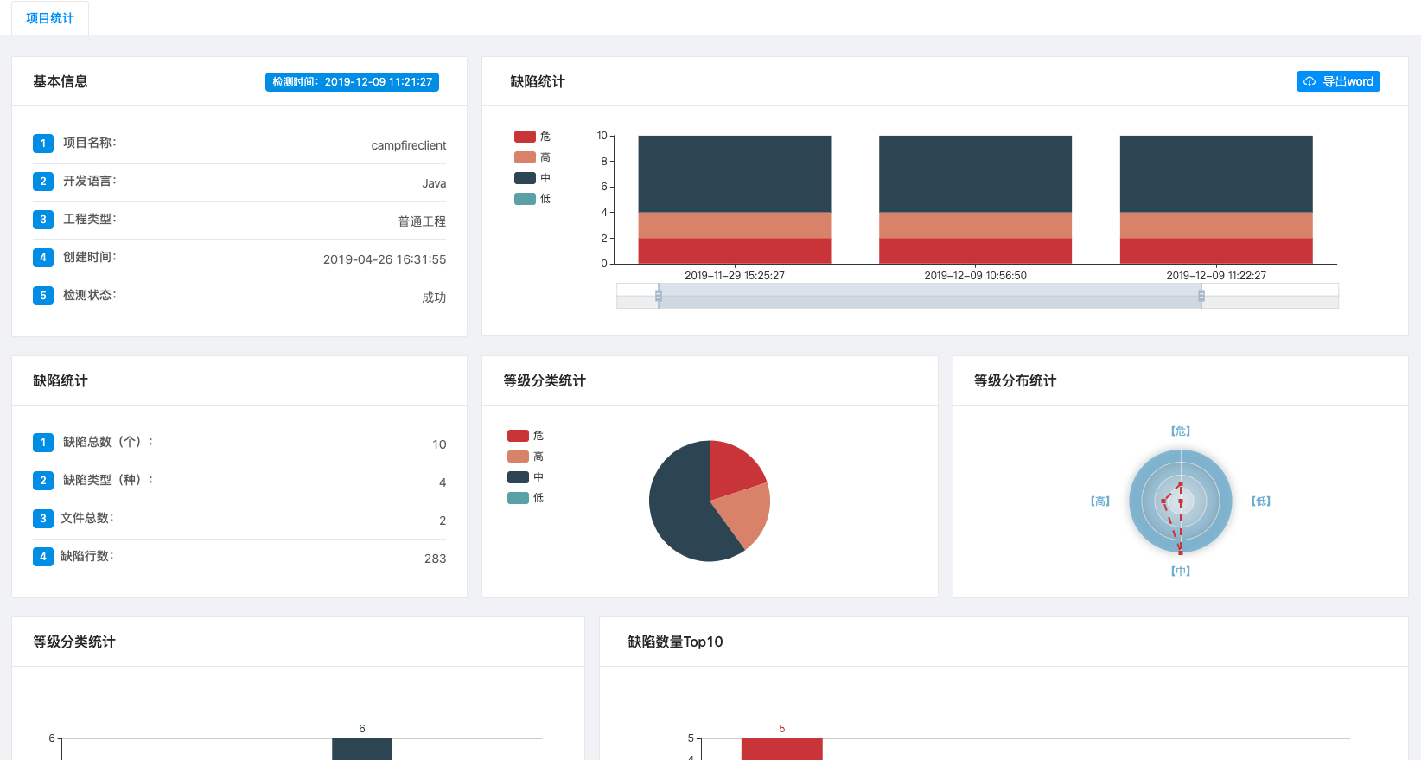
Task: Click the 2019-11-29 15:25:27 stacked bar
Action: tap(735, 200)
